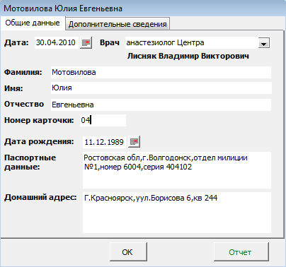The width and height of the screenshot is (286, 267).
Task: Switch to Дополнительные сведения tab
Action: pos(118,24)
